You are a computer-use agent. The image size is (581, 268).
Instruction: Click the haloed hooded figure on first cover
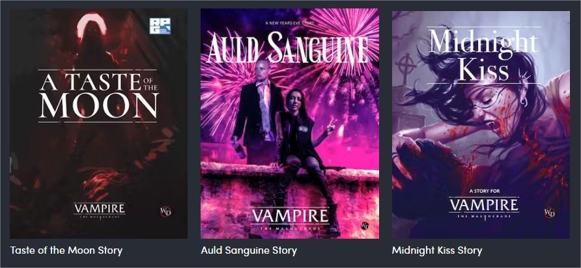pos(92,41)
